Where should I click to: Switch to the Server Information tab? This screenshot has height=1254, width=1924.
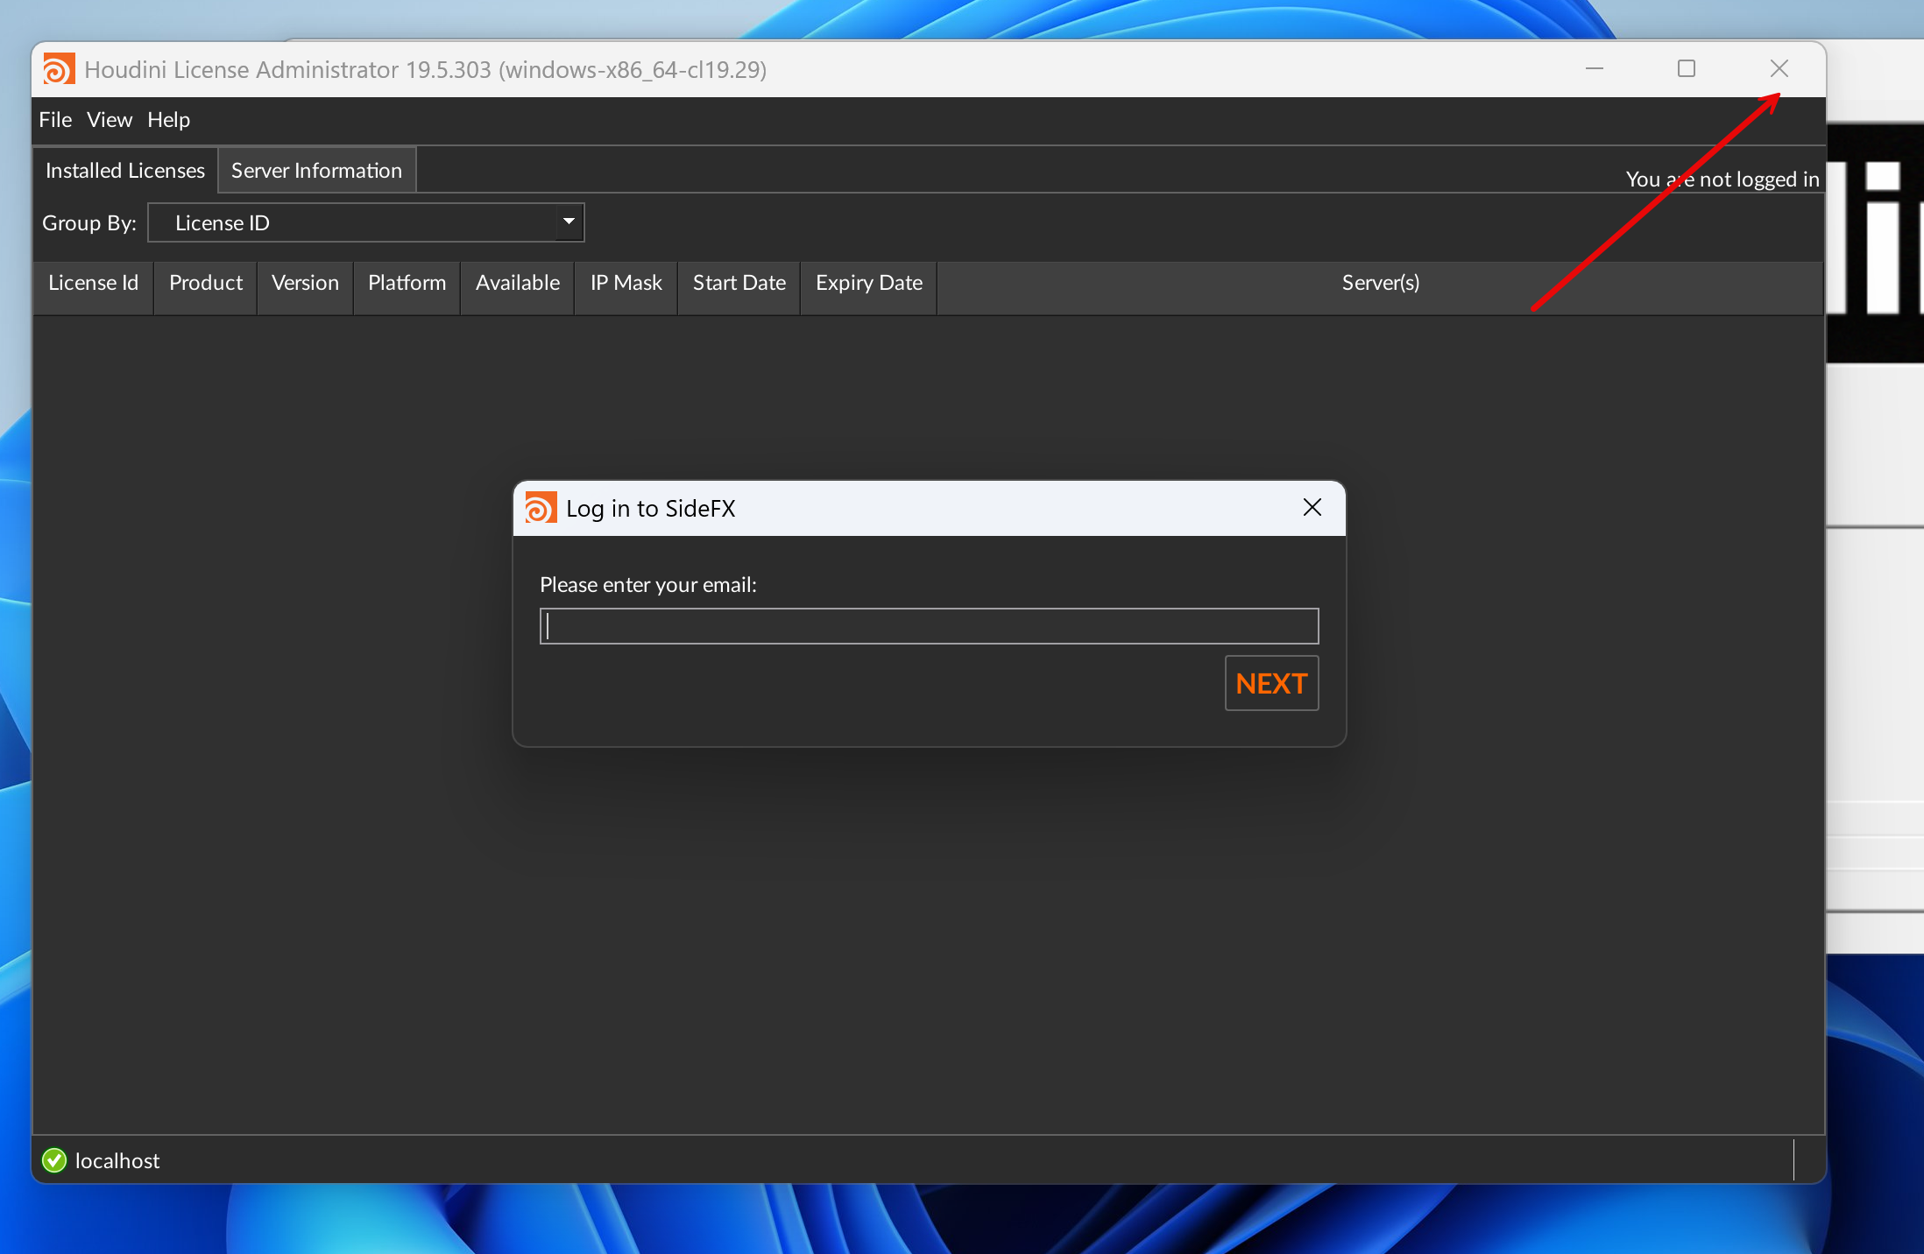(x=316, y=170)
